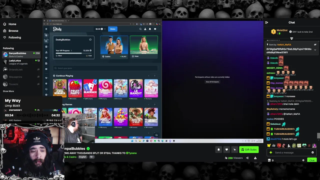Click the Send a message input field
The height and width of the screenshot is (180, 320).
click(291, 152)
